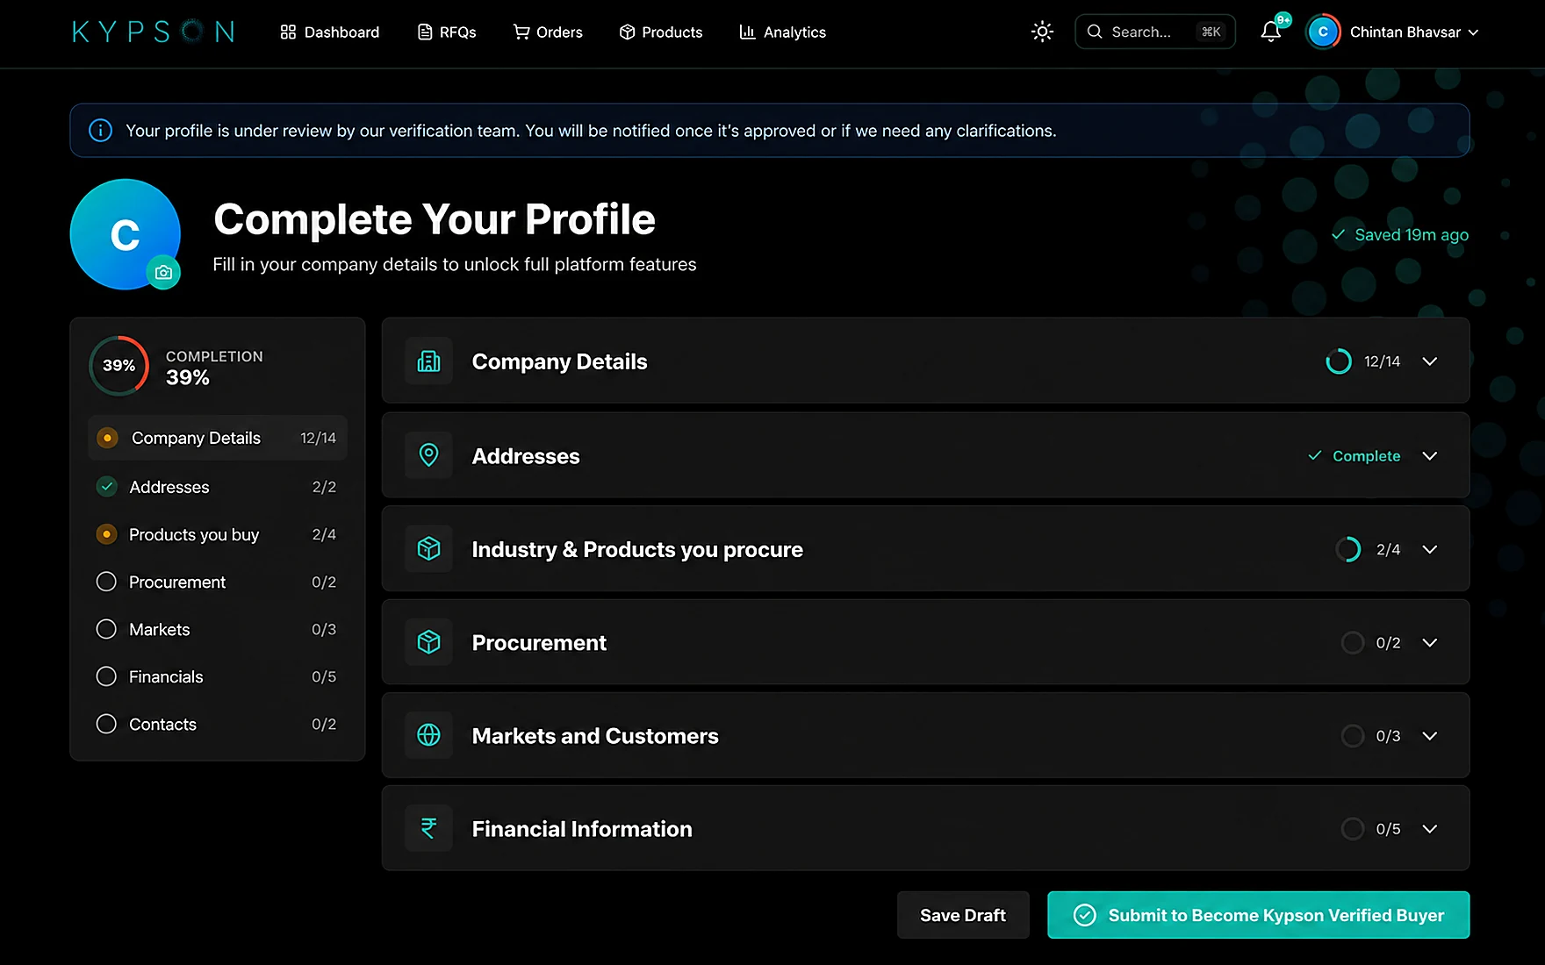Click the Company Details building icon

428,361
